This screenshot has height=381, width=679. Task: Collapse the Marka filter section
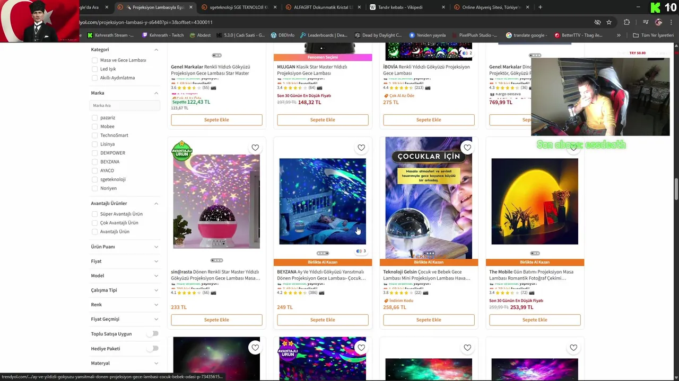tap(156, 93)
